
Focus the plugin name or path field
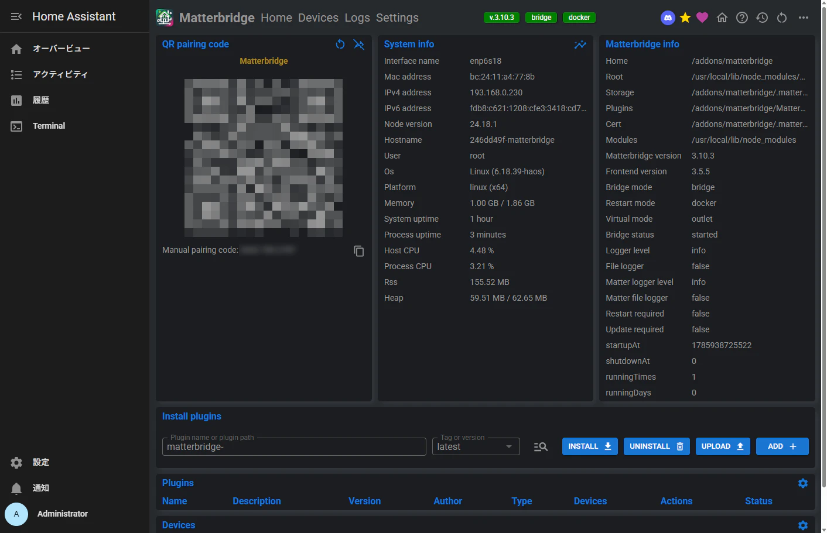pos(294,446)
